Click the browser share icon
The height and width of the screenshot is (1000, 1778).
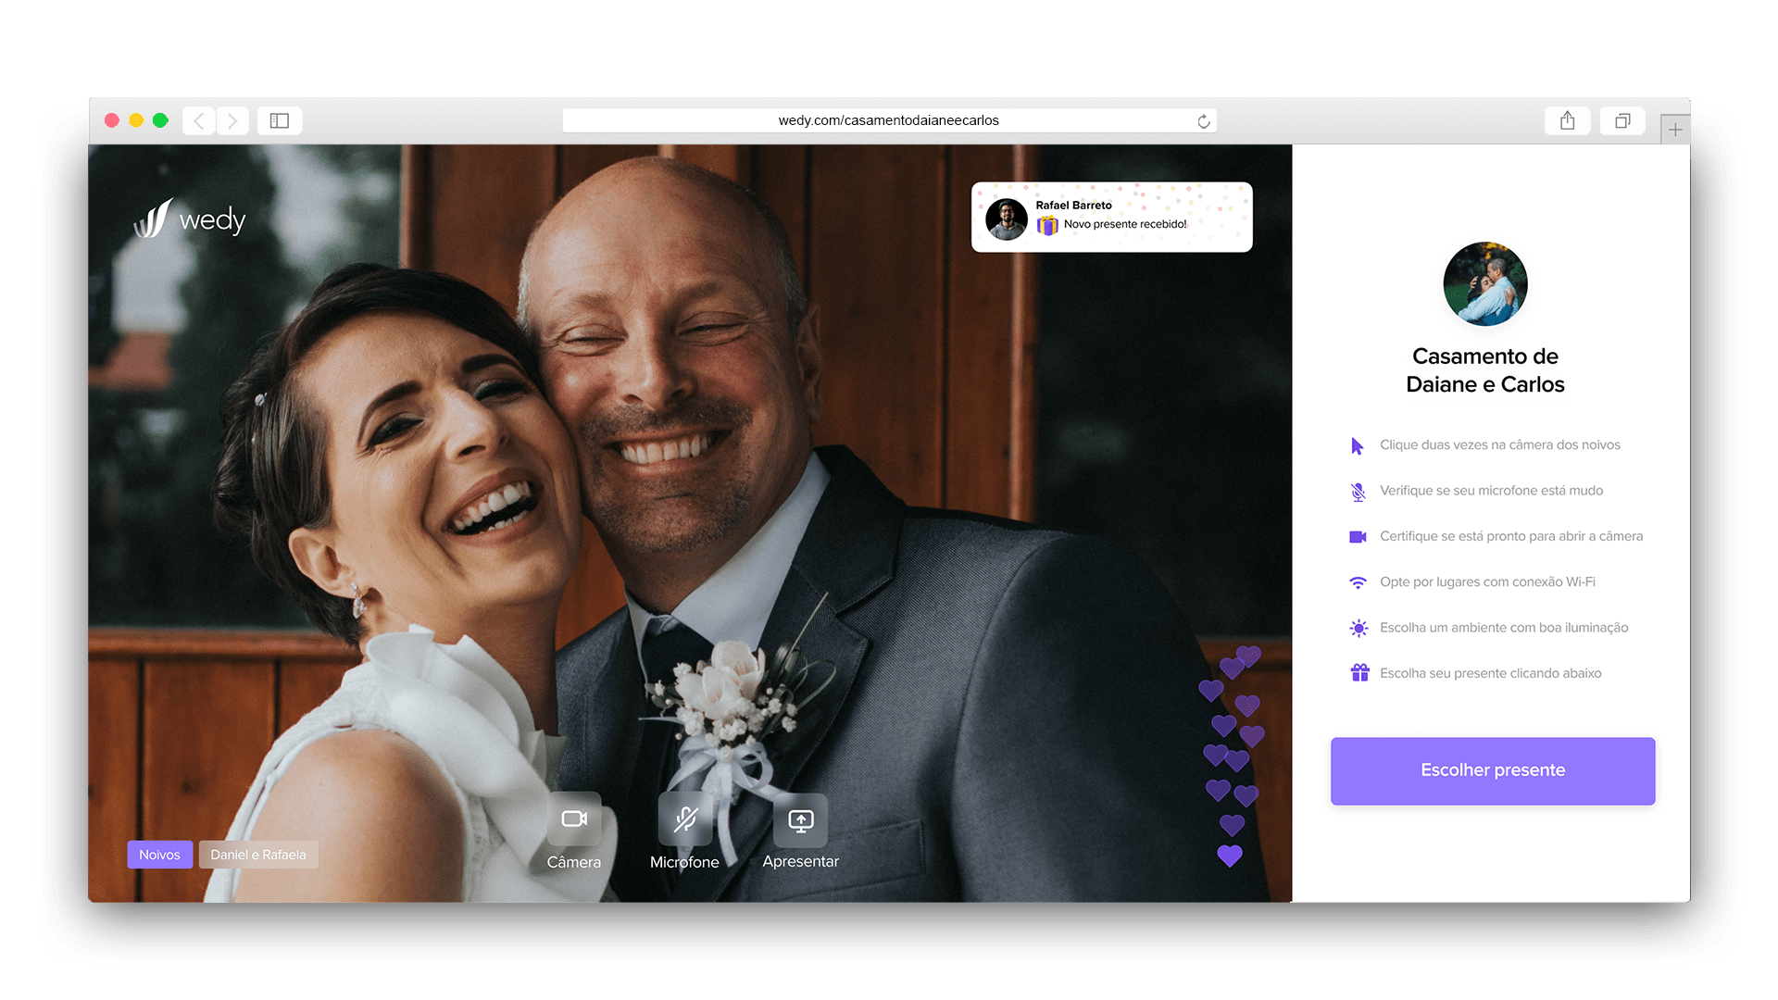point(1567,120)
